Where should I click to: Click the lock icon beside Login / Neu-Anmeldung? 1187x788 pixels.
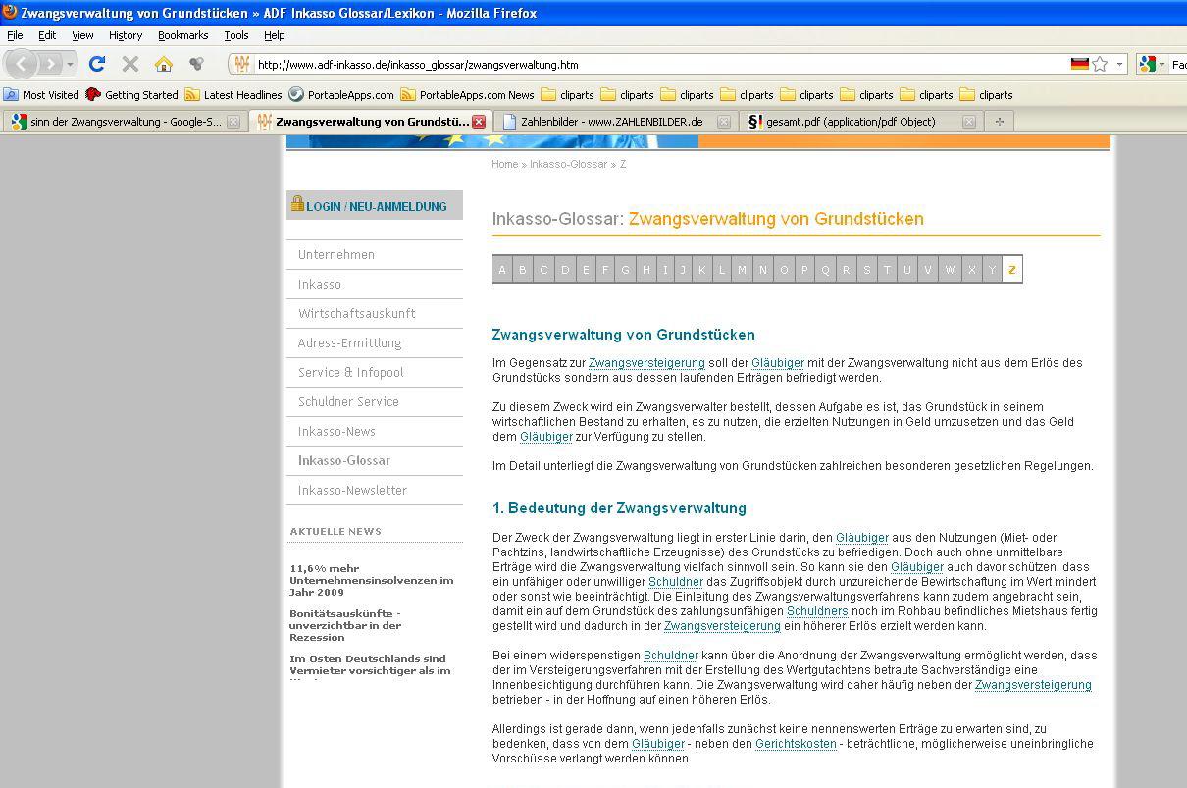coord(297,204)
